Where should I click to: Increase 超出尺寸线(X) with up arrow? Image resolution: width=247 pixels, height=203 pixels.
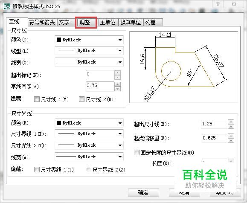click(231, 122)
